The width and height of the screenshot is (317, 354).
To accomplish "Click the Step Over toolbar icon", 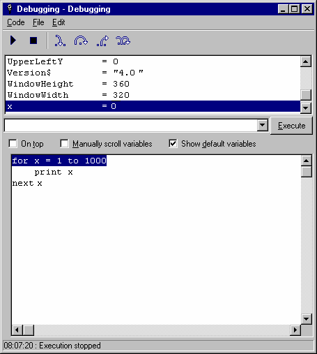I will tap(81, 40).
